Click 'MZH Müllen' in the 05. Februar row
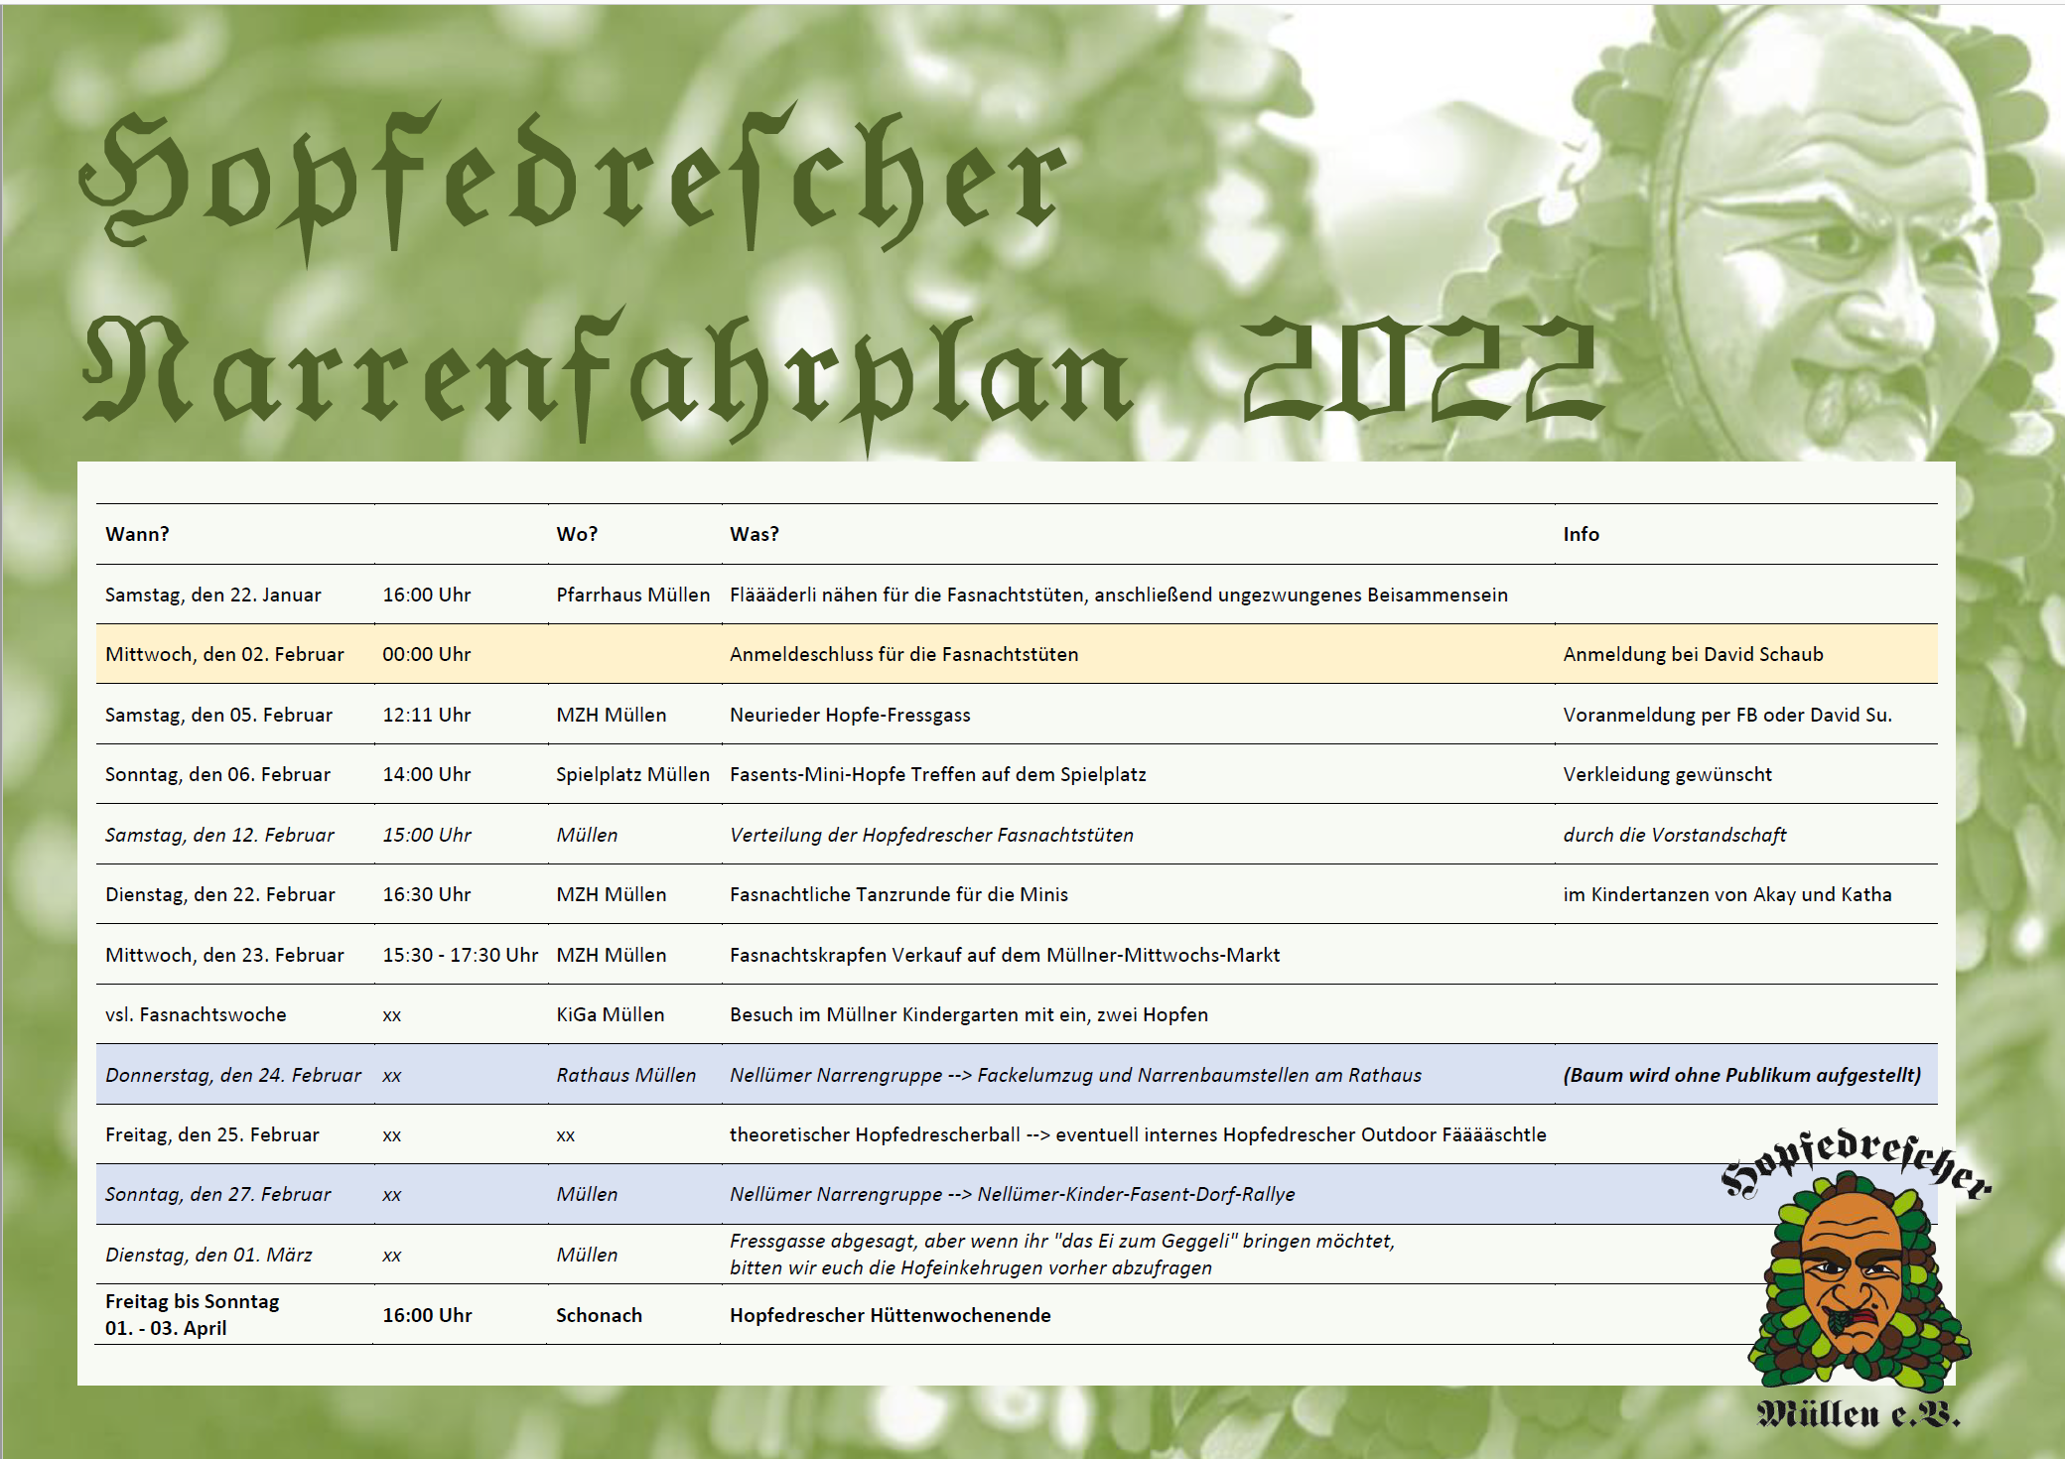2065x1459 pixels. pos(611,715)
